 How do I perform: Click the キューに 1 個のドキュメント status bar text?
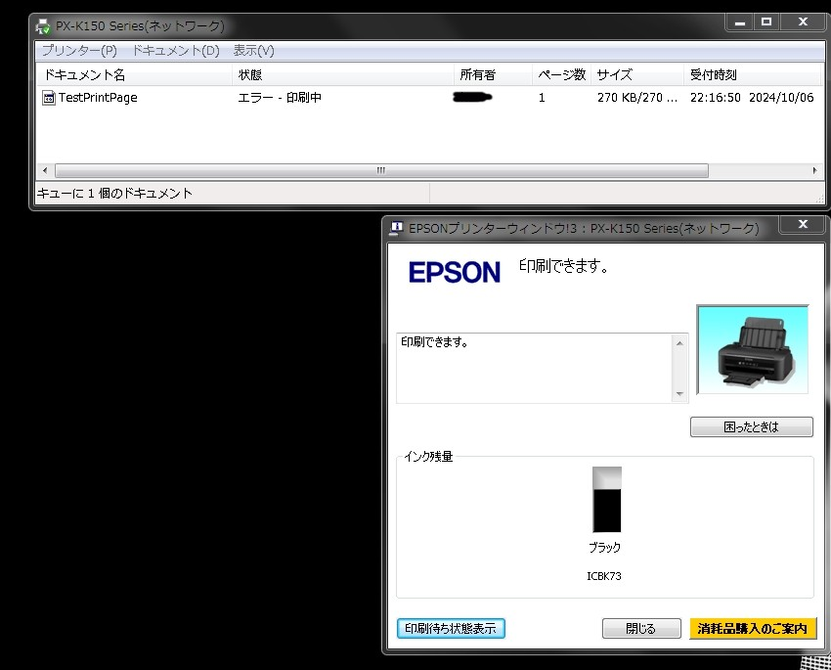click(x=114, y=194)
